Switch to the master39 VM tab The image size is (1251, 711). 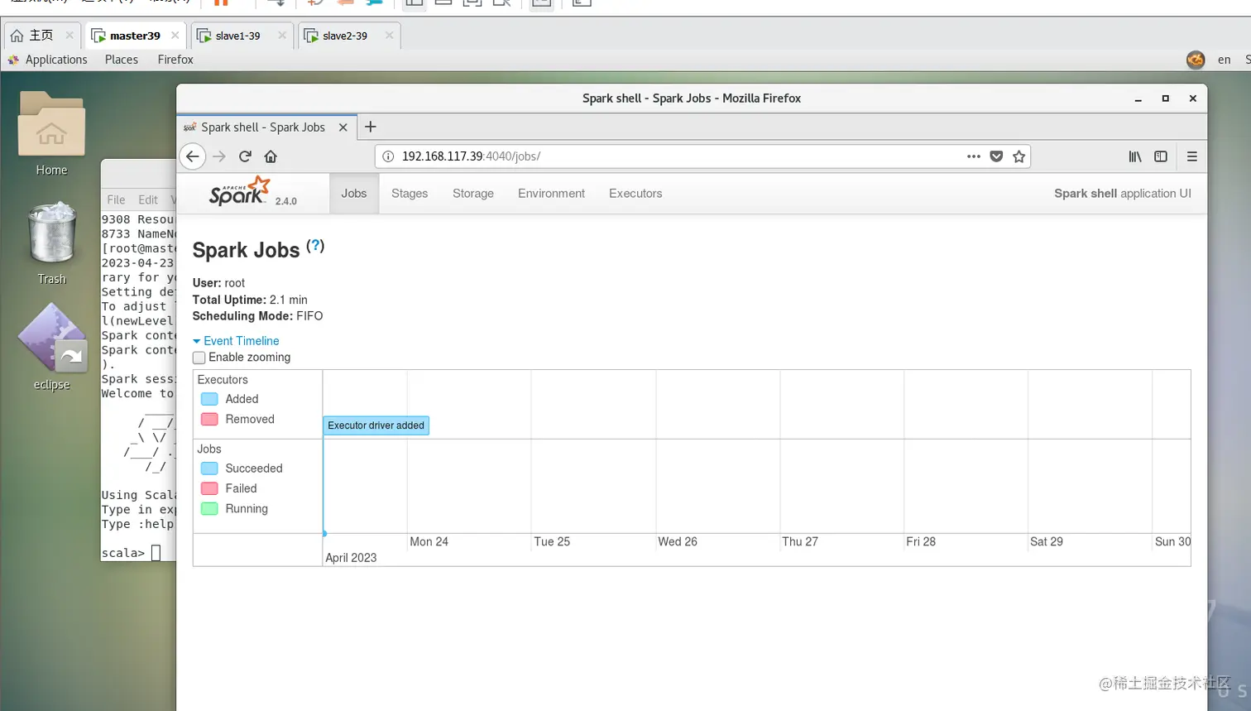(x=135, y=36)
